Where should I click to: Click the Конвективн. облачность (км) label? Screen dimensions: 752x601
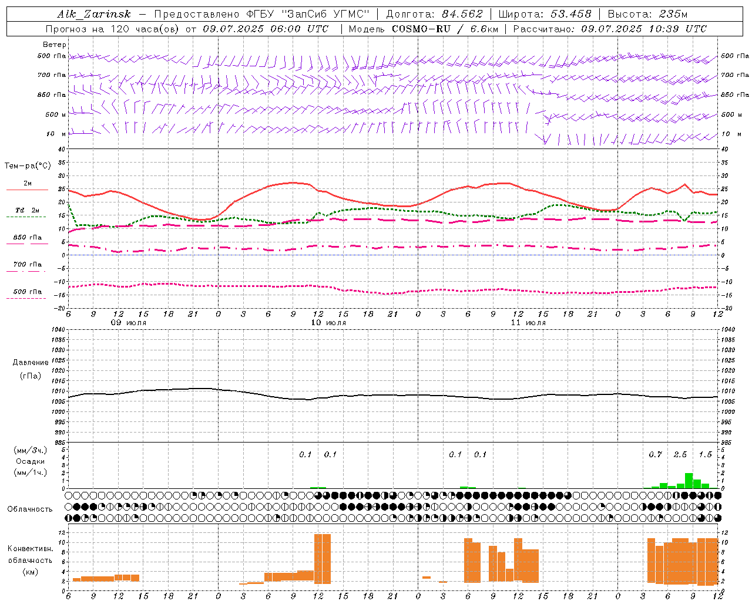click(30, 561)
